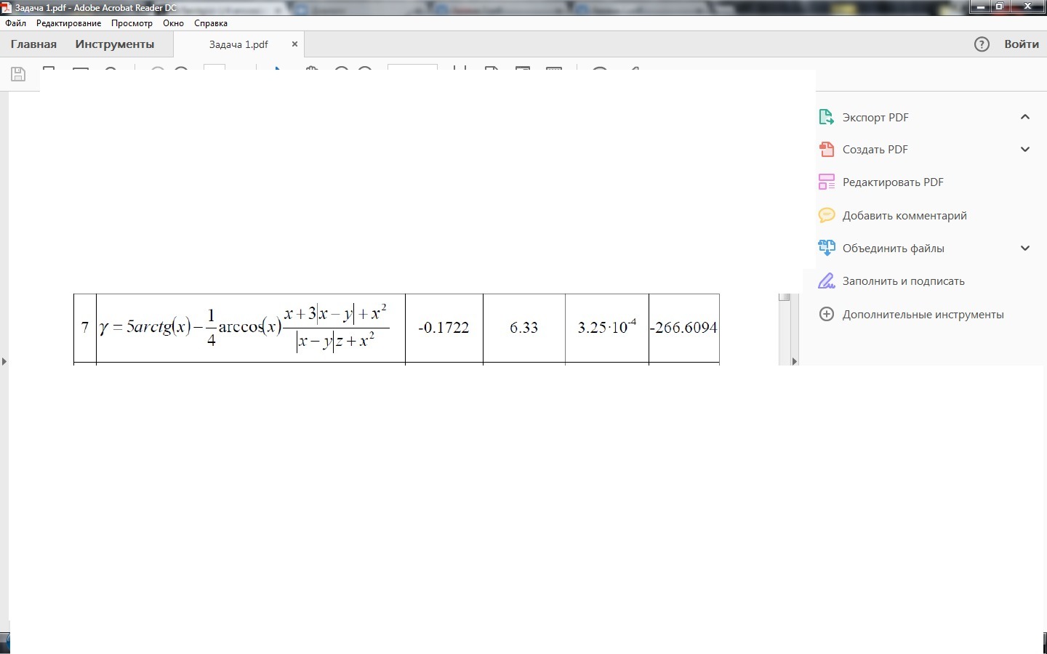The image size is (1047, 654).
Task: Collapse the Экспорт PDF section chevron
Action: point(1025,117)
